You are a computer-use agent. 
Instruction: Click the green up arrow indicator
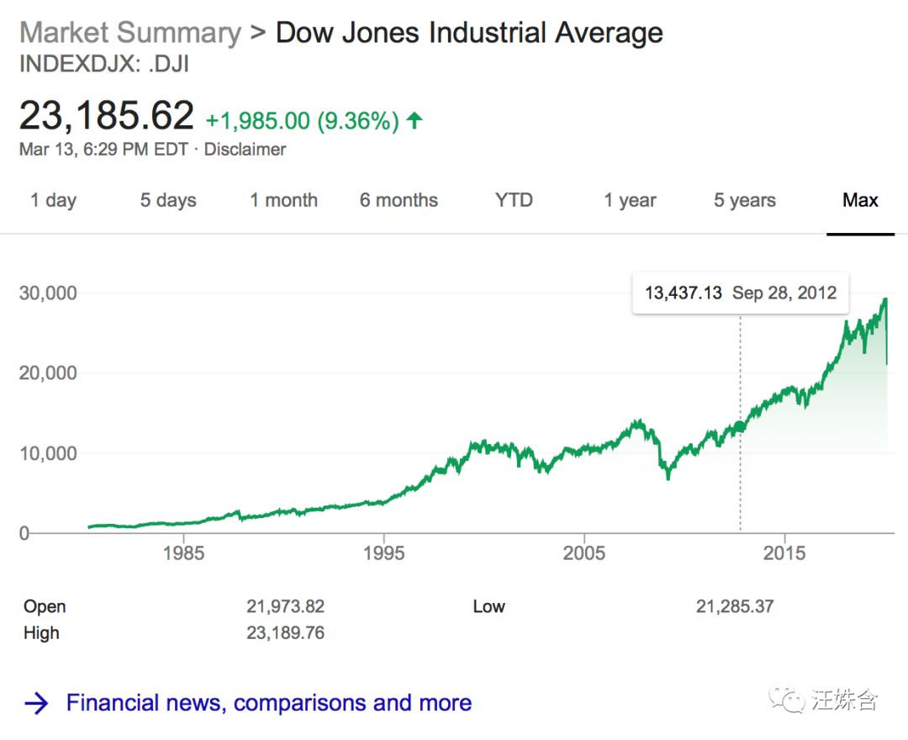pos(414,120)
